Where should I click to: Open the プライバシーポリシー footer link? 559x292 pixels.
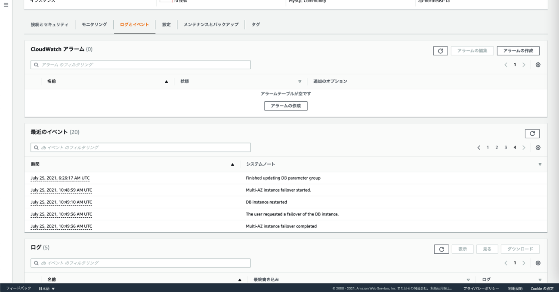(x=481, y=289)
